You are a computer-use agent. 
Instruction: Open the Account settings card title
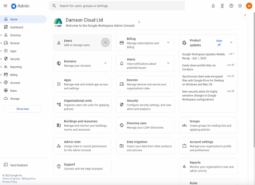pyautogui.click(x=201, y=142)
